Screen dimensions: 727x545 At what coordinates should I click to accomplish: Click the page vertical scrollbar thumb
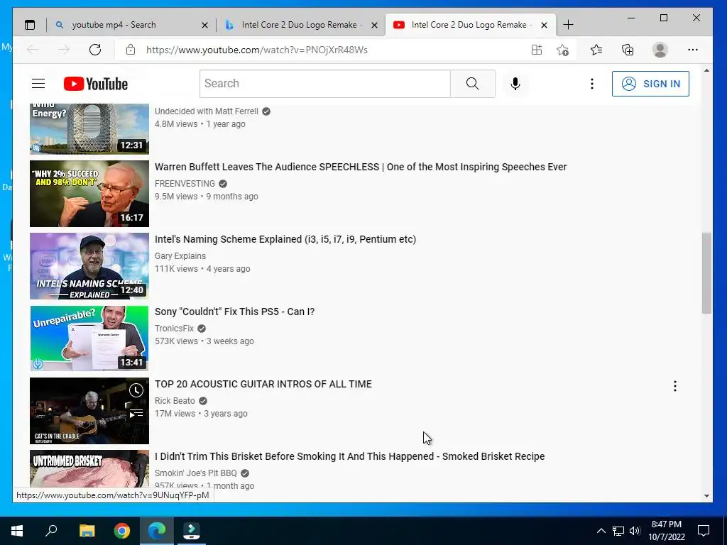tap(706, 273)
